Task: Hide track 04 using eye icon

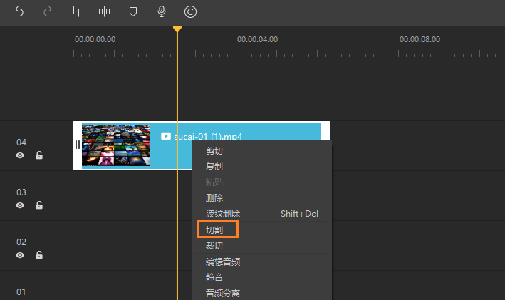Action: click(x=20, y=155)
